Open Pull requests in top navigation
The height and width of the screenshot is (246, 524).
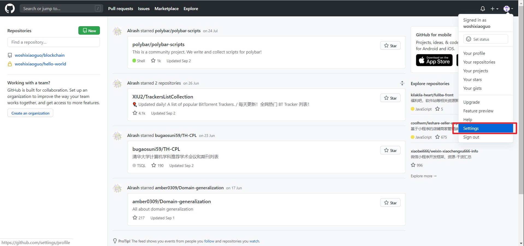(x=120, y=9)
